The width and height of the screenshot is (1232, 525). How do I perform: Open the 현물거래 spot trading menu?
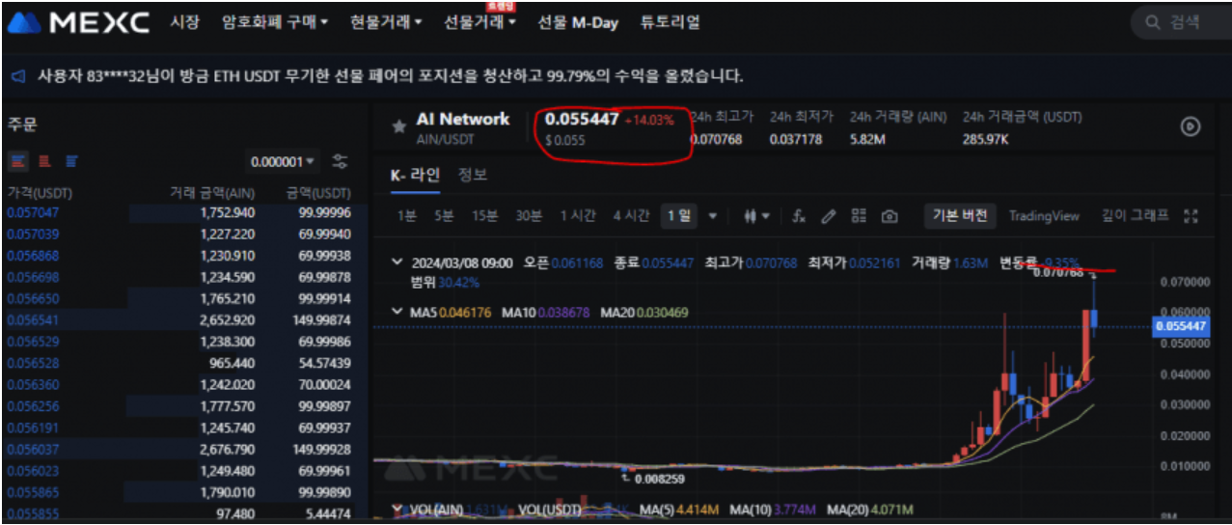(x=386, y=21)
